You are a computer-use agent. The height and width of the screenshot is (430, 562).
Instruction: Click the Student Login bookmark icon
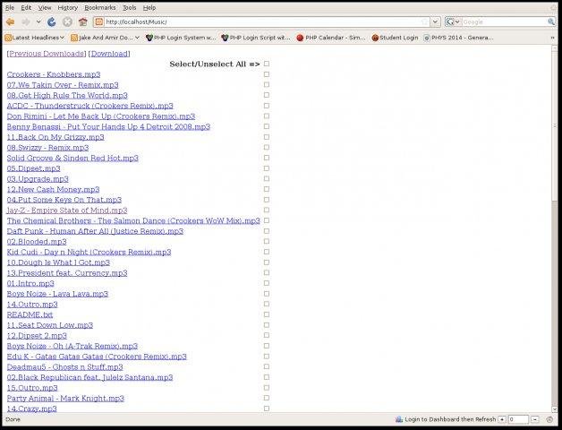[x=375, y=38]
